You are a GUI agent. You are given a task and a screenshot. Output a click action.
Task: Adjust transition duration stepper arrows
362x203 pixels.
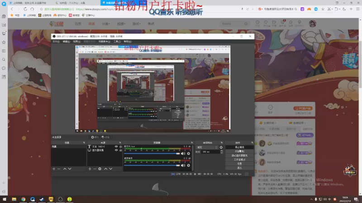coord(222,152)
